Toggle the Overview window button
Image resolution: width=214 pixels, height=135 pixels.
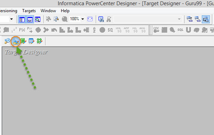[38, 19]
